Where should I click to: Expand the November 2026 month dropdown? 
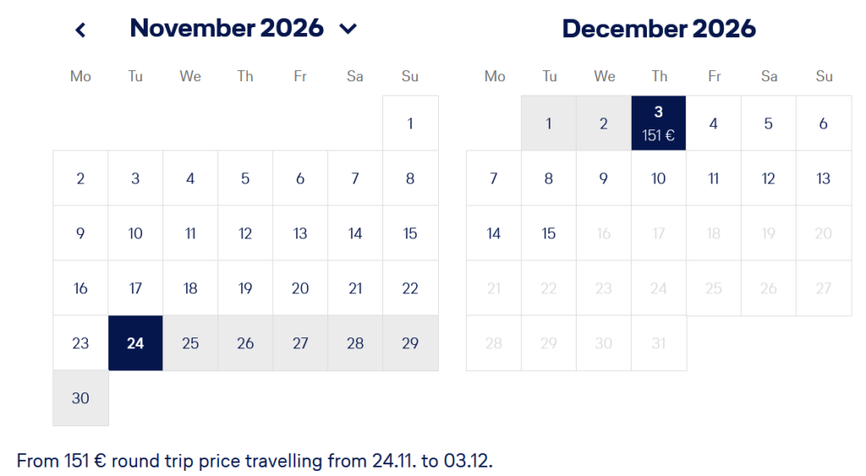click(x=348, y=29)
